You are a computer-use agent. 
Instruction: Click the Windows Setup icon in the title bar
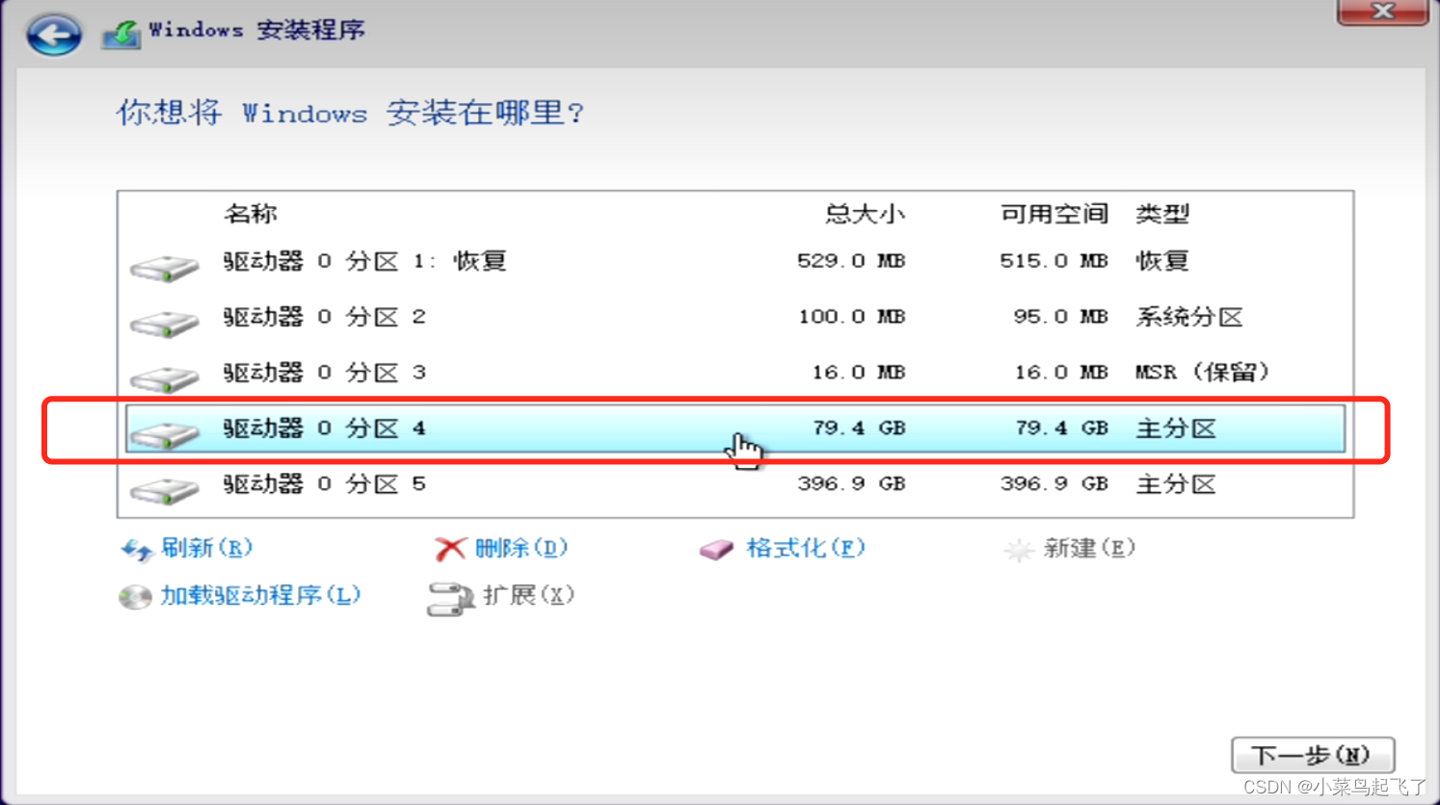pos(121,34)
